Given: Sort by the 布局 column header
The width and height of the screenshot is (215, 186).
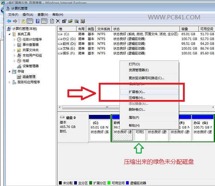Looking at the screenshot, I should click(81, 29).
